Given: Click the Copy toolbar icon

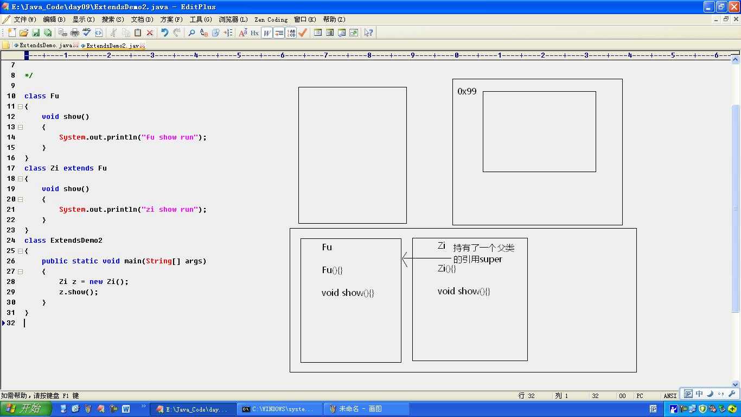Looking at the screenshot, I should (126, 33).
